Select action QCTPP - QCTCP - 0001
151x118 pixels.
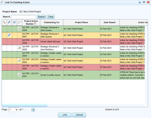(31, 75)
